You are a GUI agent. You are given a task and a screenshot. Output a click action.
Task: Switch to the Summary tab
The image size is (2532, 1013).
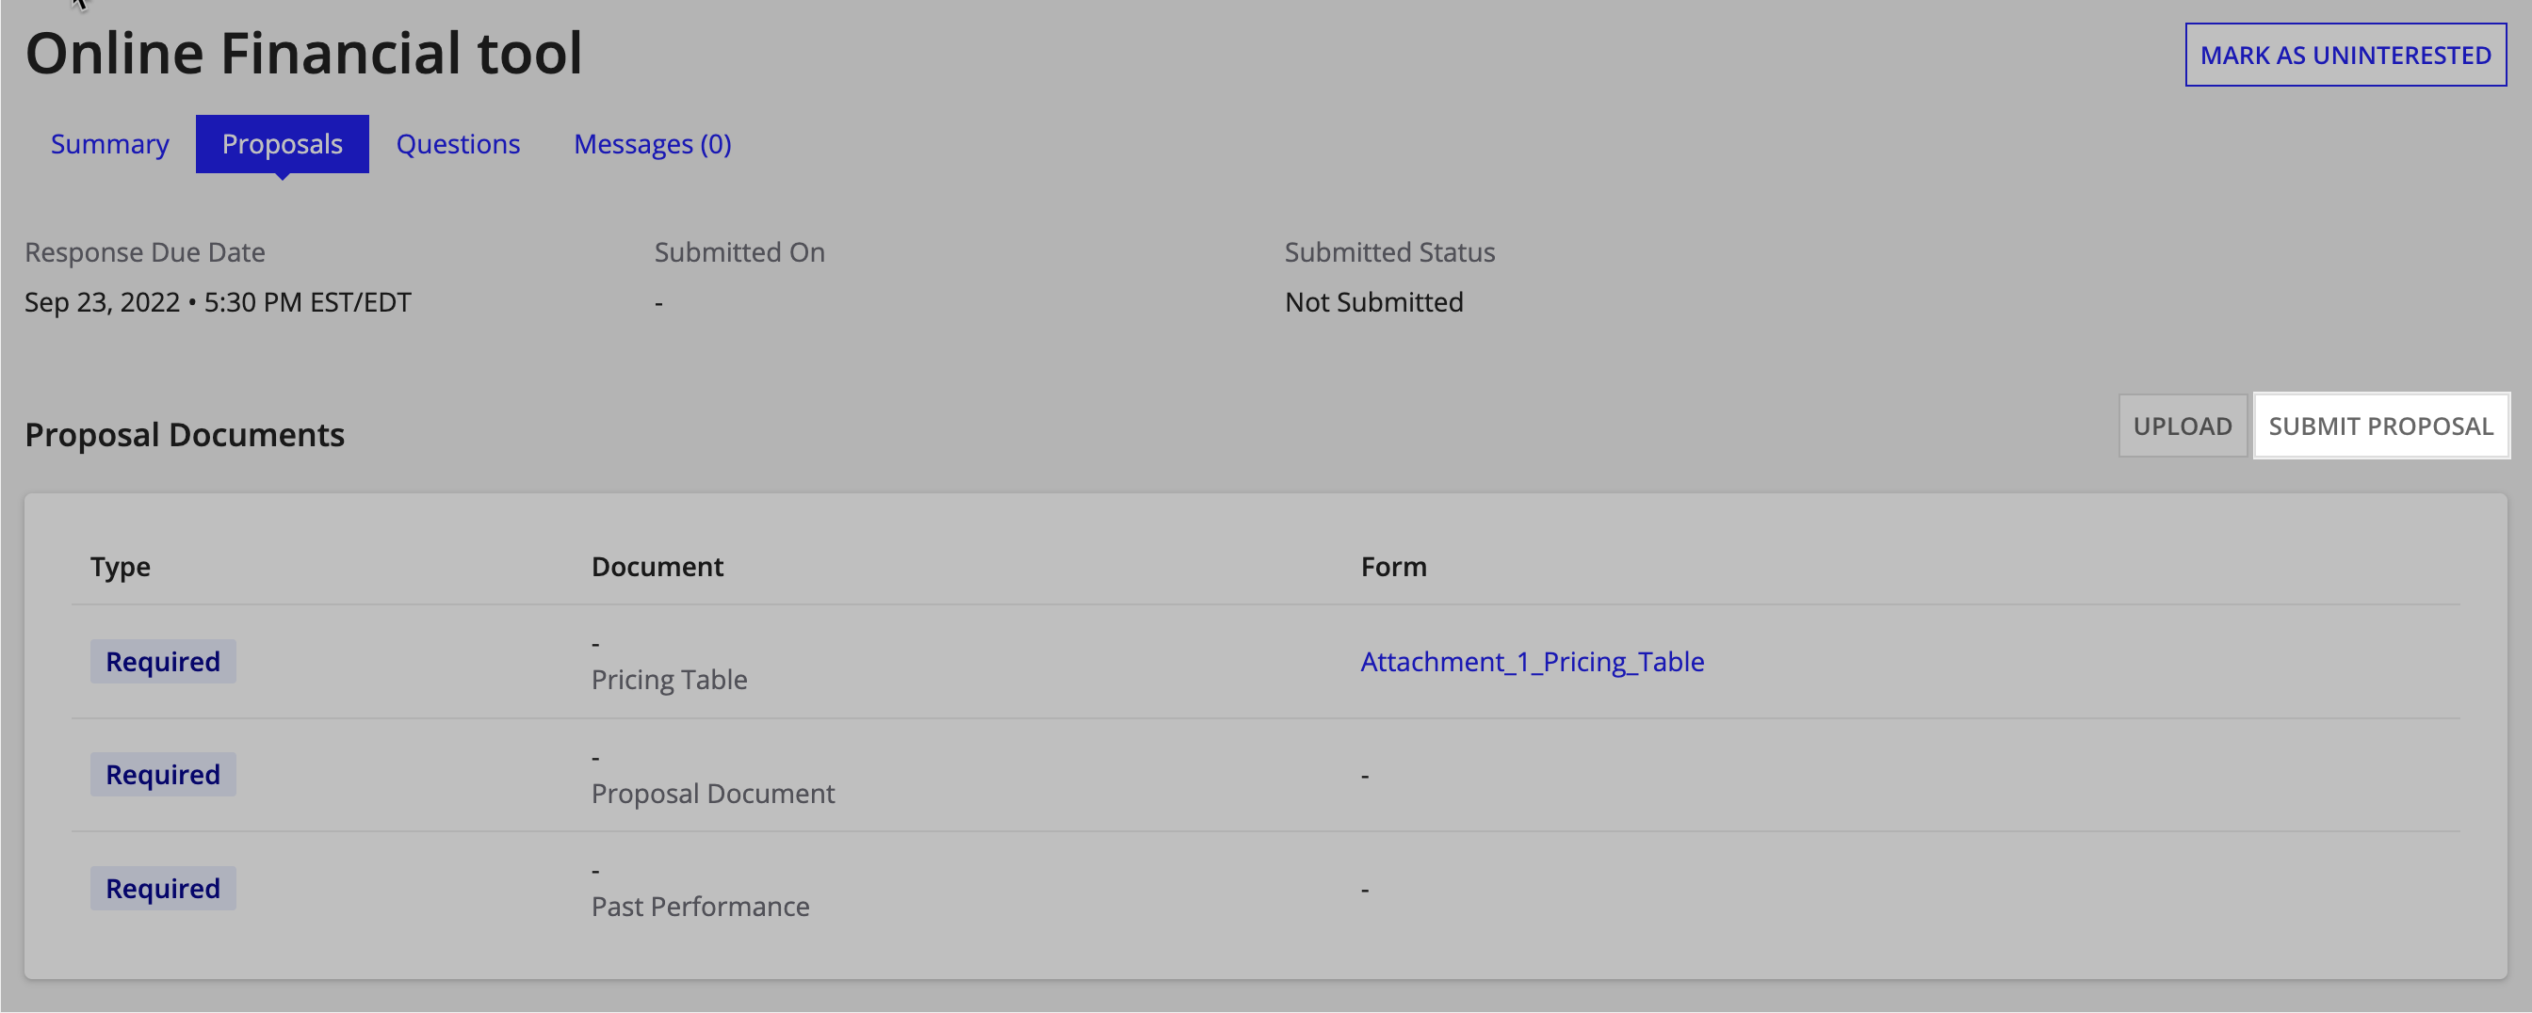[x=109, y=143]
